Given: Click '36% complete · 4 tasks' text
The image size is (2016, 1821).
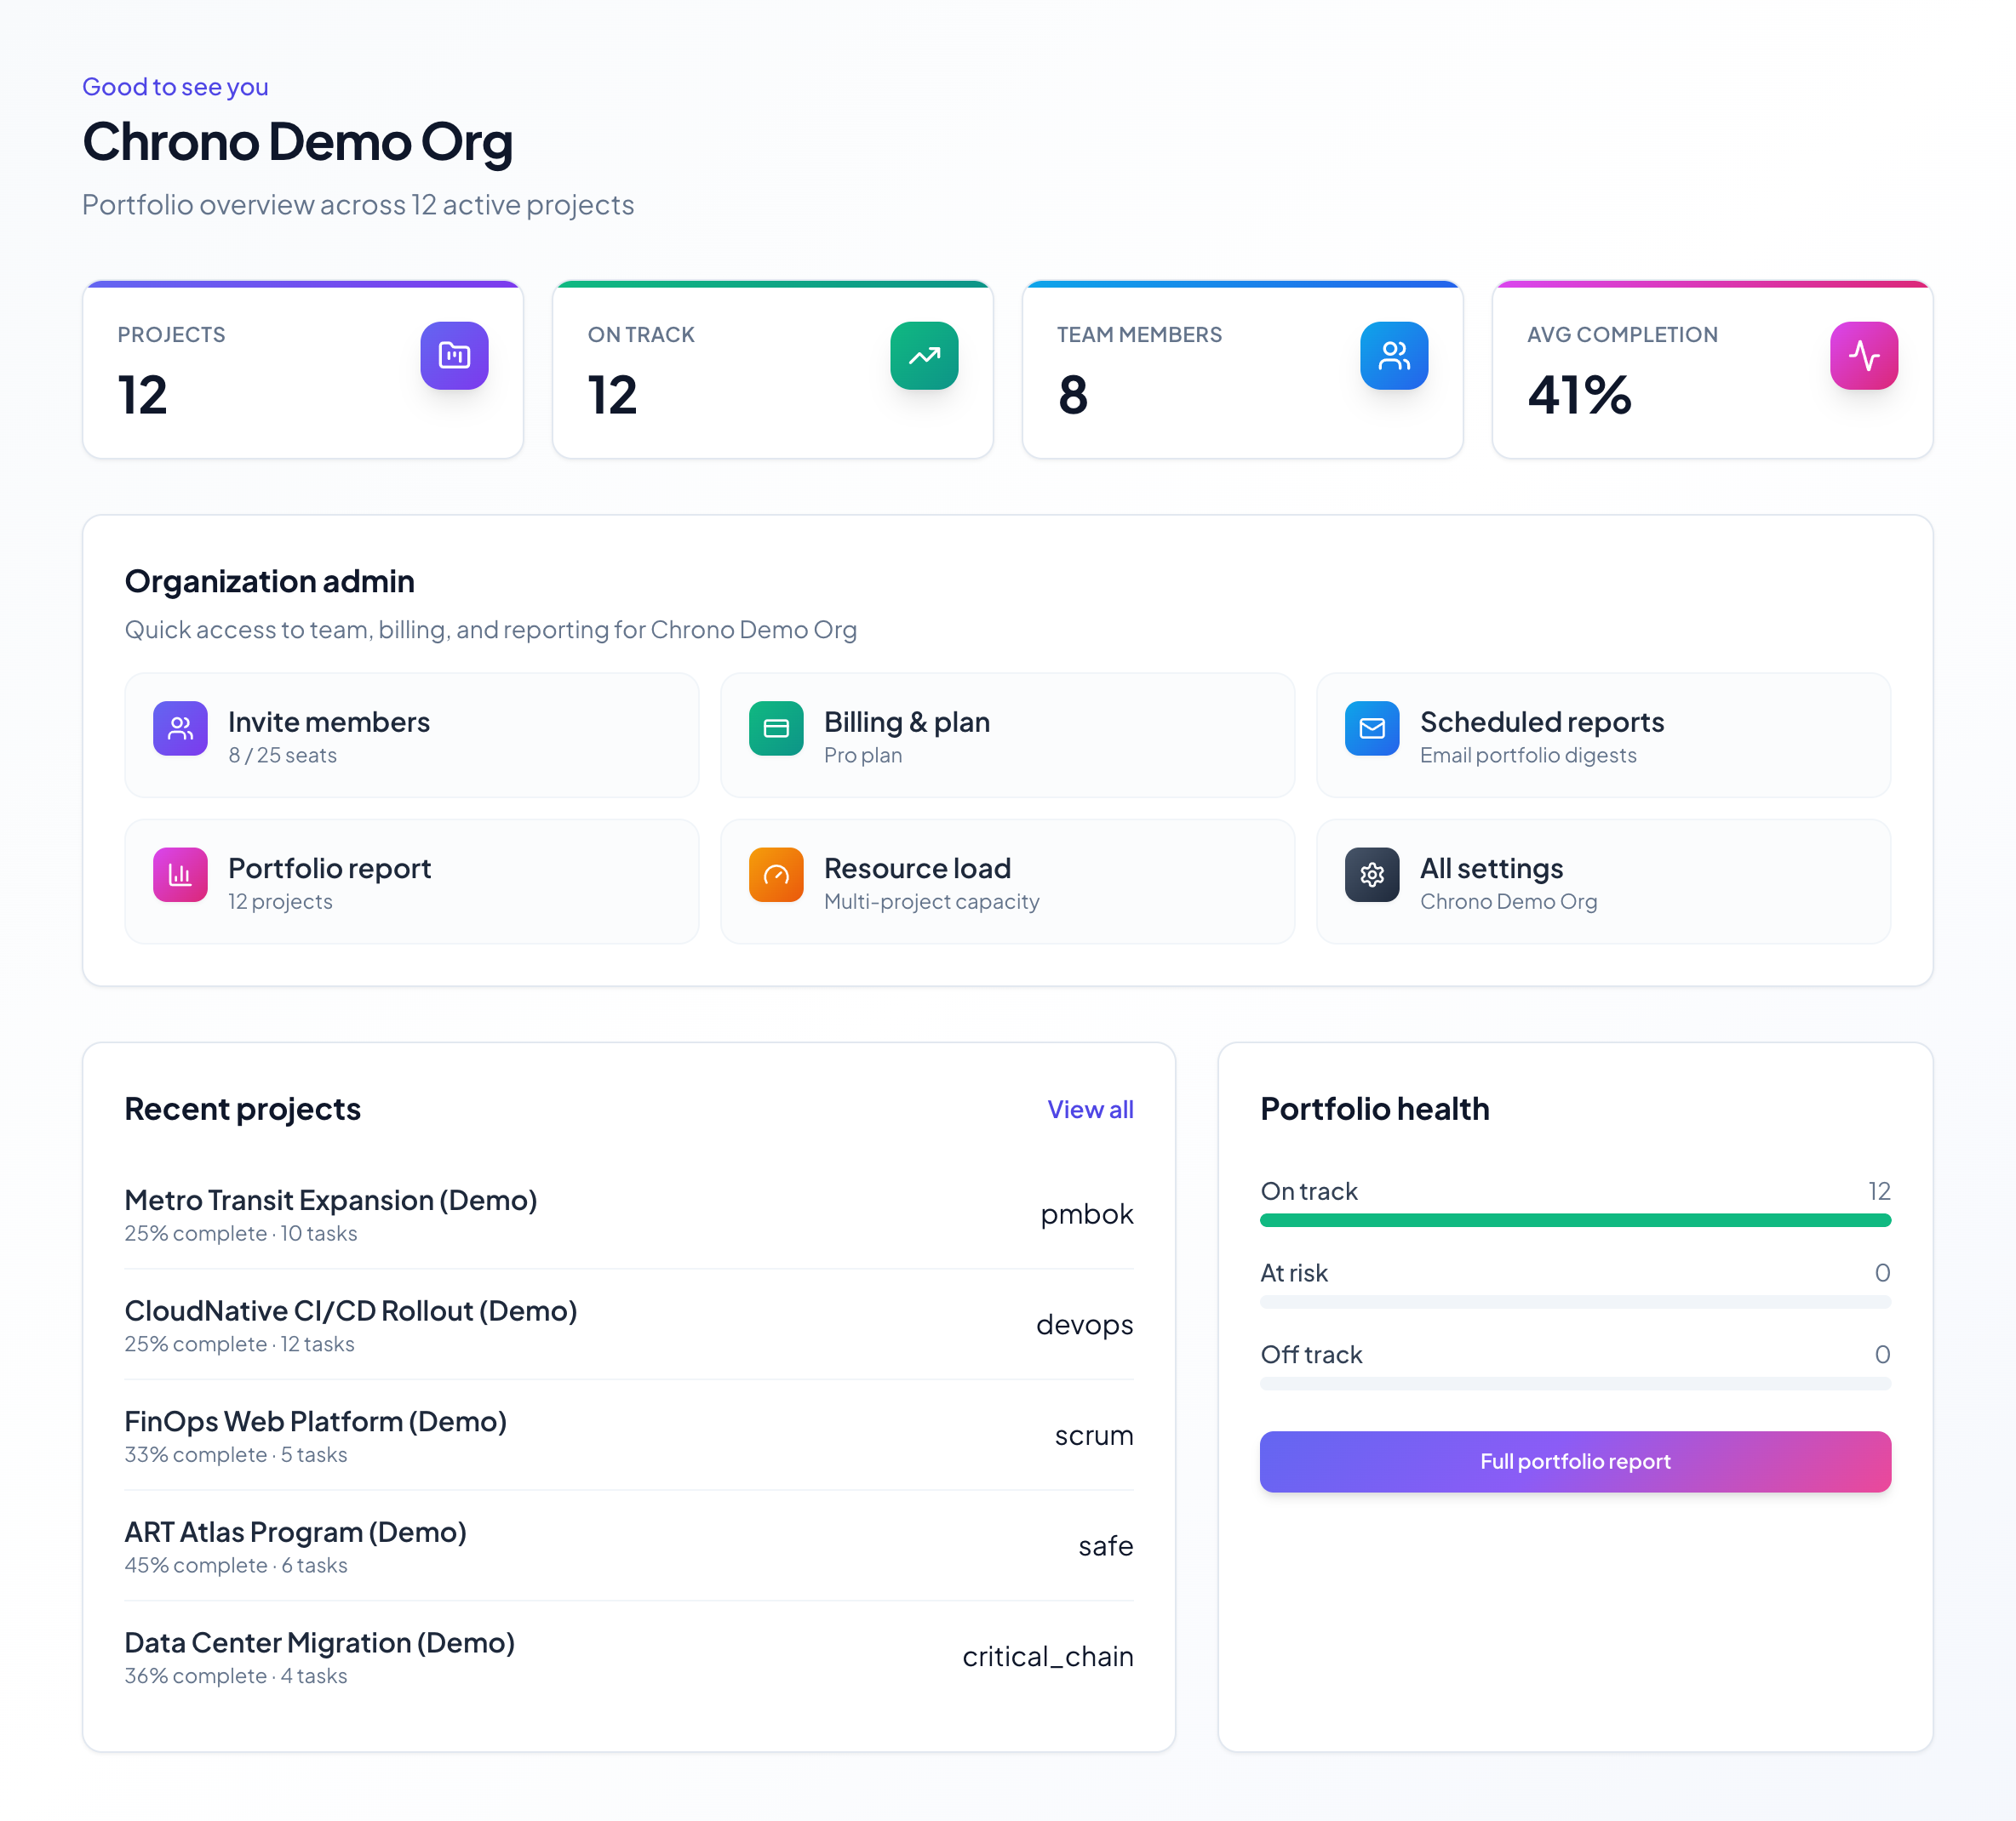Looking at the screenshot, I should 236,1676.
